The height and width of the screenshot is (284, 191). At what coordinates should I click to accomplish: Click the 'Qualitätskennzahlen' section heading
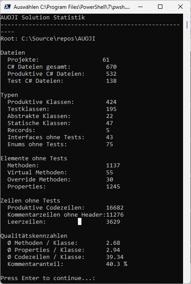tap(34, 236)
